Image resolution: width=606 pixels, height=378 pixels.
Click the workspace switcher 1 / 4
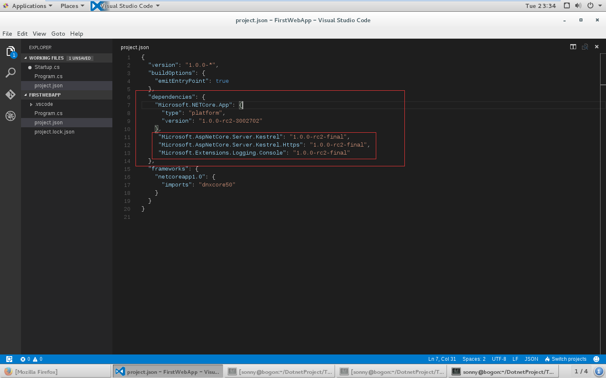(581, 371)
